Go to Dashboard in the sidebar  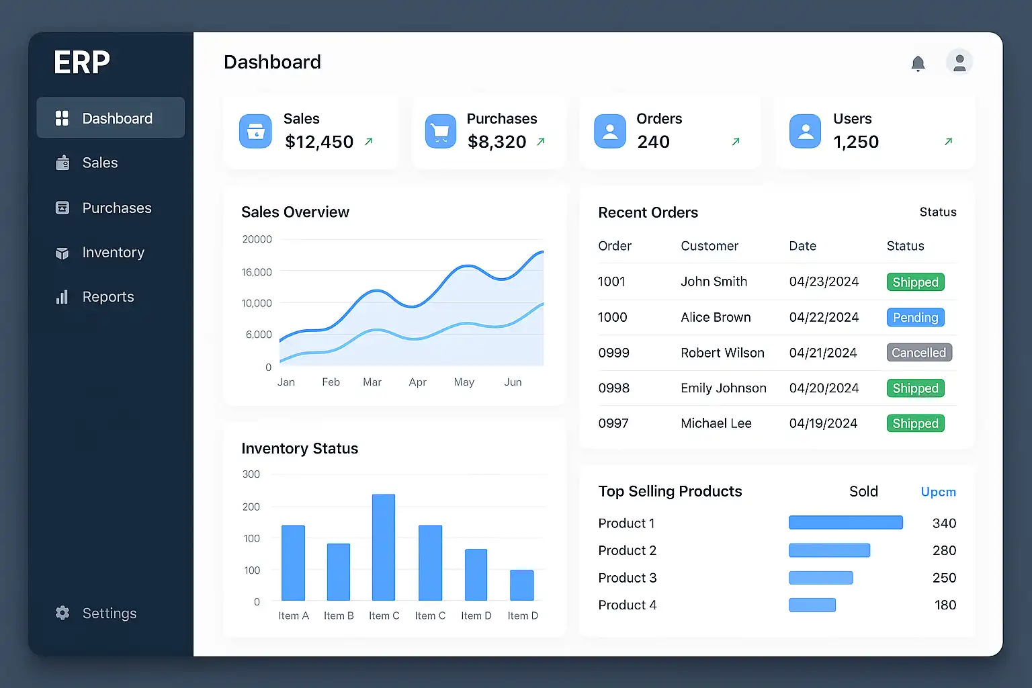pyautogui.click(x=110, y=118)
